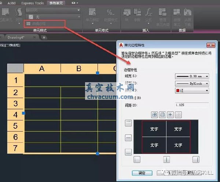Select row header 4 in the table
This screenshot has width=220, height=182.
pyautogui.click(x=15, y=115)
